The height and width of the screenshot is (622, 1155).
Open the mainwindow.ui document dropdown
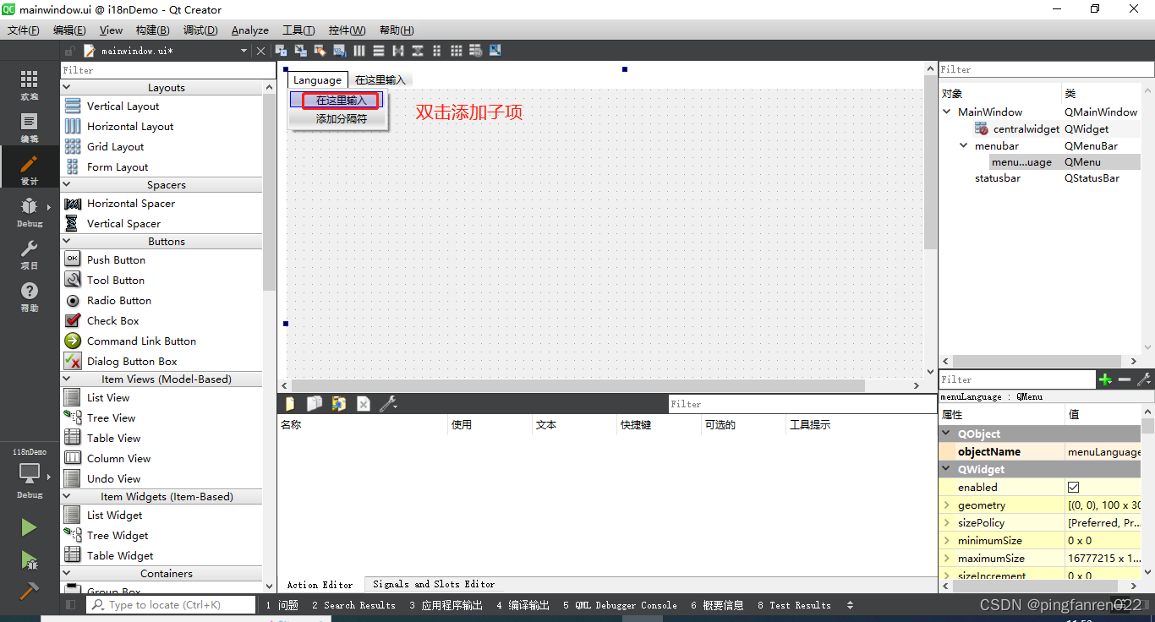click(244, 52)
